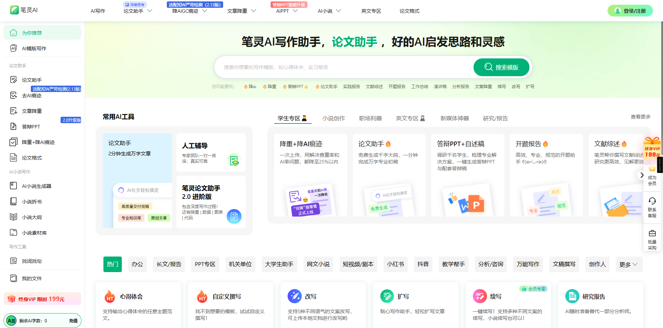The height and width of the screenshot is (328, 663).
Task: Switch to the 小说创作 tab
Action: click(x=333, y=118)
